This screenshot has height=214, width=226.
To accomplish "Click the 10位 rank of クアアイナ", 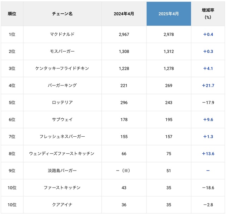I will coord(12,204).
